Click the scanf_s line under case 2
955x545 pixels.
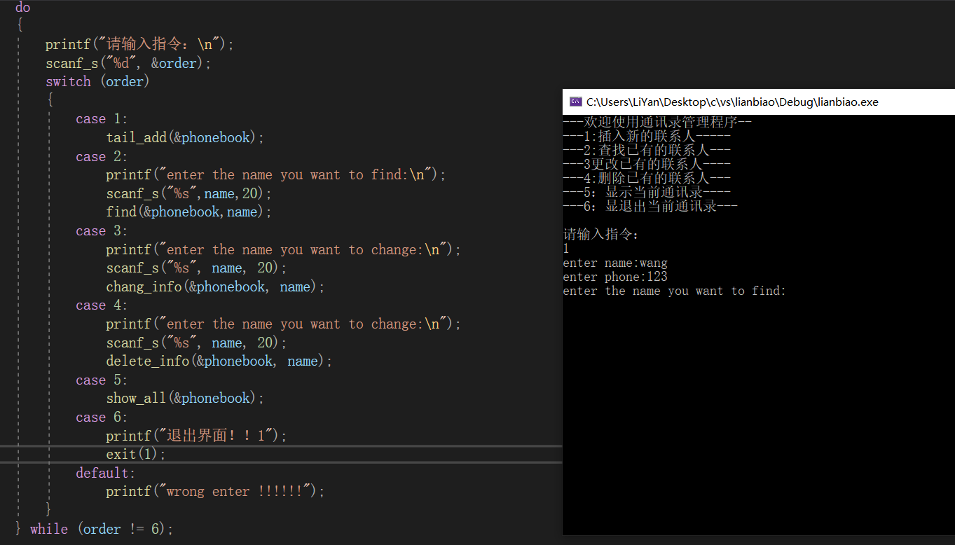tap(189, 193)
